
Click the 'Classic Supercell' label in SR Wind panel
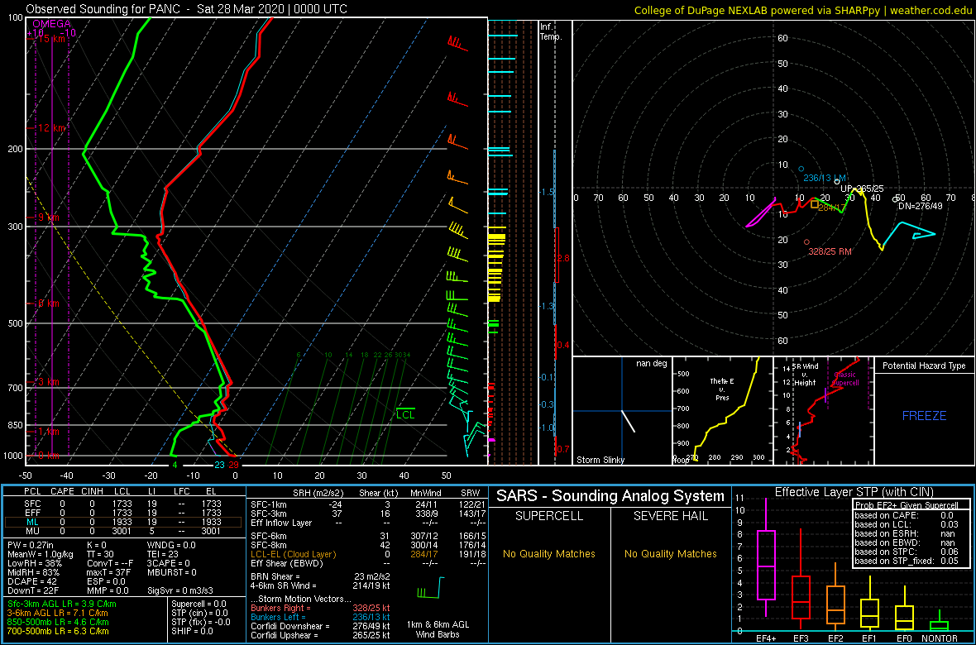846,380
